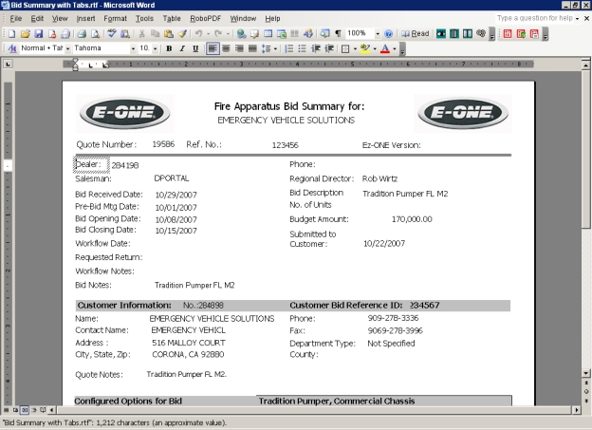Viewport: 592px width, 430px height.
Task: Open the Styles and Formatting pane
Action: tap(12, 48)
